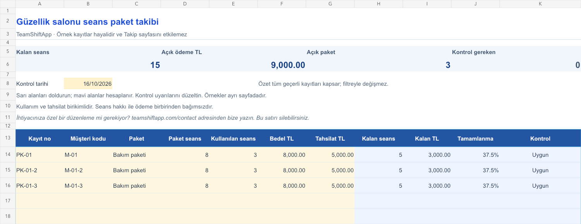
Task: Click the Kalan seans summary value 15
Action: point(155,65)
